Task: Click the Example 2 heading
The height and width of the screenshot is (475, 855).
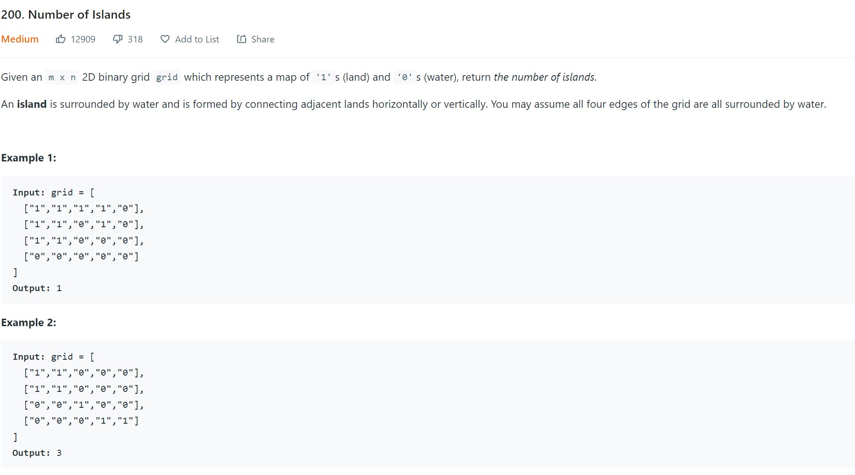Action: (28, 322)
